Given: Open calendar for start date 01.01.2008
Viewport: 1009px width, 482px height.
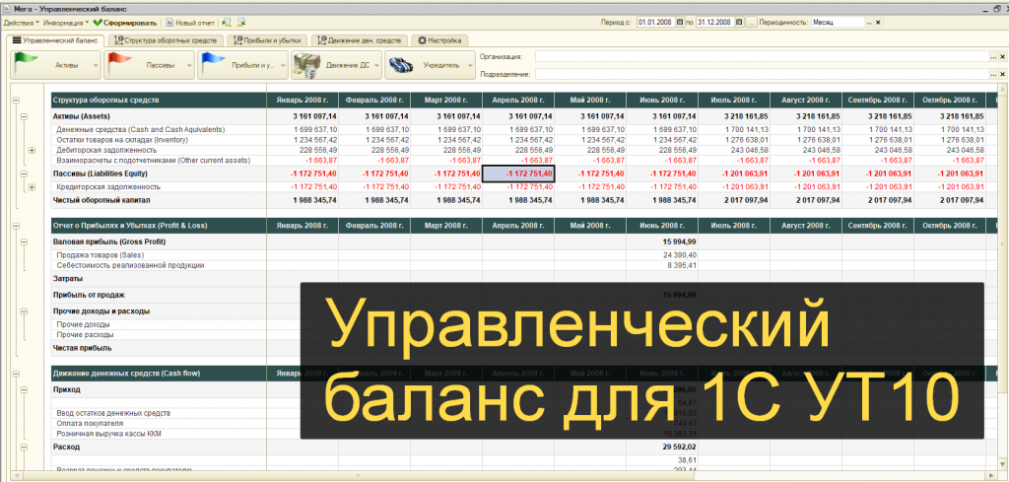Looking at the screenshot, I should (680, 22).
